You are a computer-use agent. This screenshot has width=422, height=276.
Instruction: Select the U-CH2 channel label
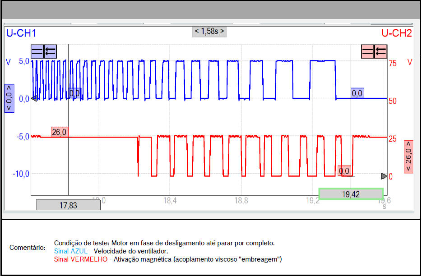click(396, 33)
